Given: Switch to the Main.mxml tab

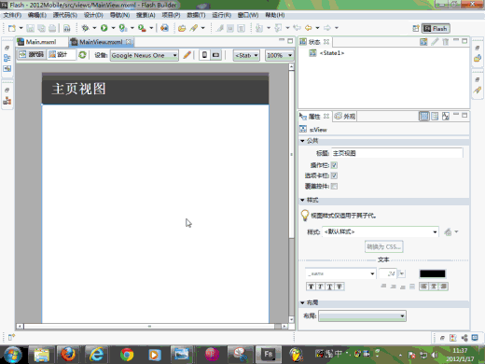Looking at the screenshot, I should [41, 42].
